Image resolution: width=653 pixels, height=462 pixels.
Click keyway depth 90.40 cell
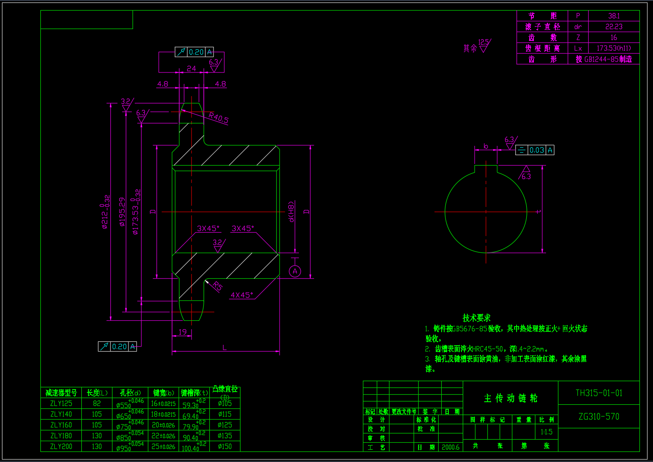click(x=194, y=436)
